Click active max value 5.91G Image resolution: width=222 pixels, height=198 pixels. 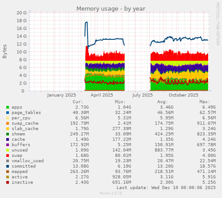pyautogui.click(x=209, y=177)
